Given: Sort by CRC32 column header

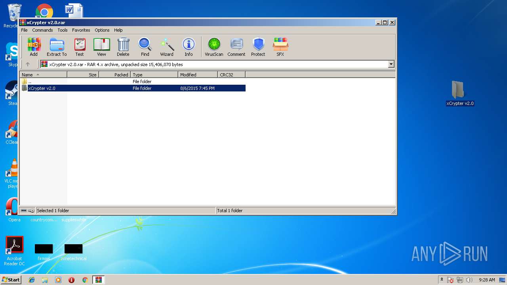Looking at the screenshot, I should pyautogui.click(x=231, y=74).
